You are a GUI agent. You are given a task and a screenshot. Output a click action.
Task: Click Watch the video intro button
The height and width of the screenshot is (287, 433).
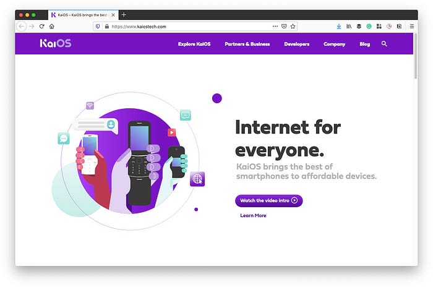pyautogui.click(x=268, y=200)
